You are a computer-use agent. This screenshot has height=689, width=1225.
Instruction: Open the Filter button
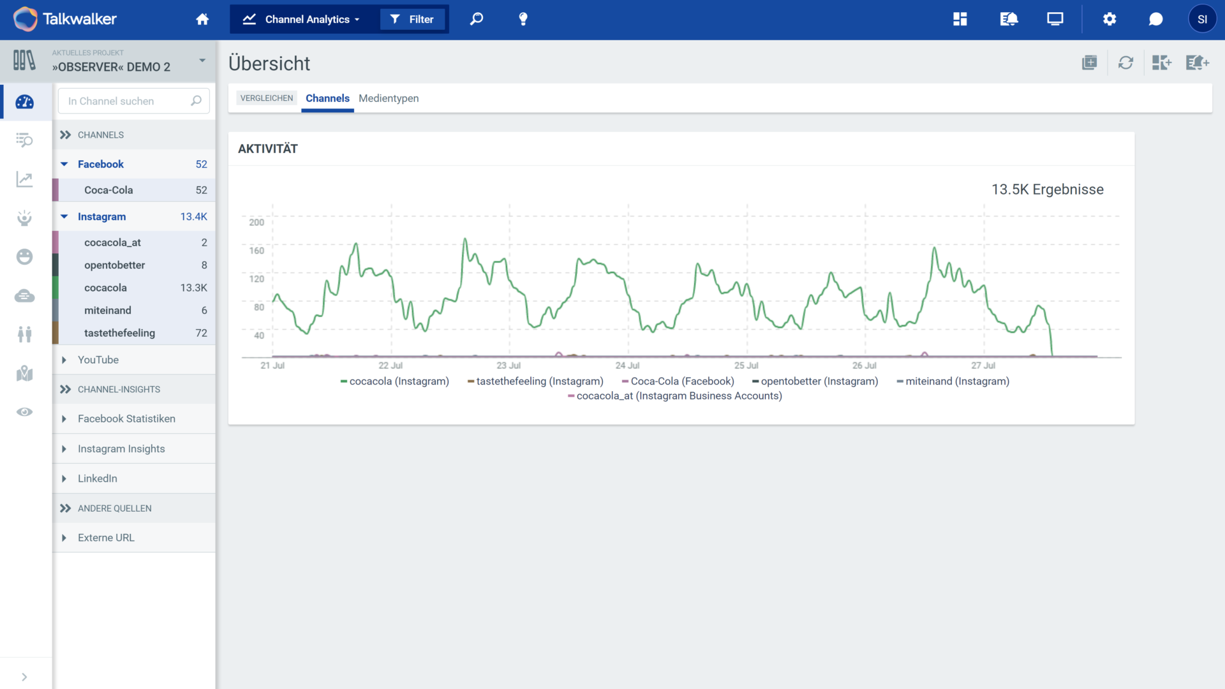pyautogui.click(x=412, y=19)
